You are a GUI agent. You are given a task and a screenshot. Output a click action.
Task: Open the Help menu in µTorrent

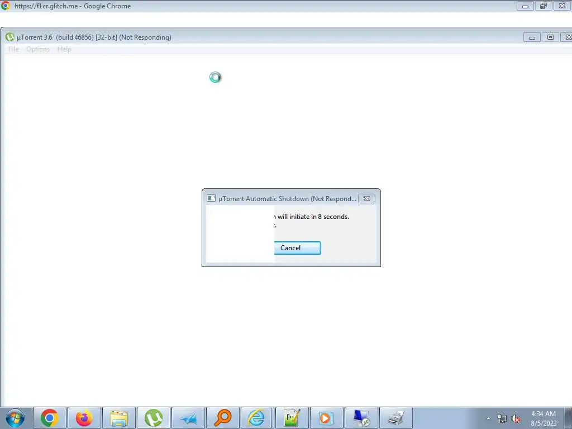pos(64,49)
